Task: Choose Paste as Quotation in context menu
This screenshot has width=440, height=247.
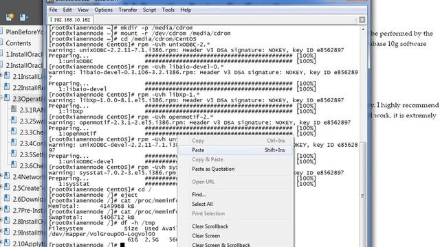Action: click(x=235, y=169)
